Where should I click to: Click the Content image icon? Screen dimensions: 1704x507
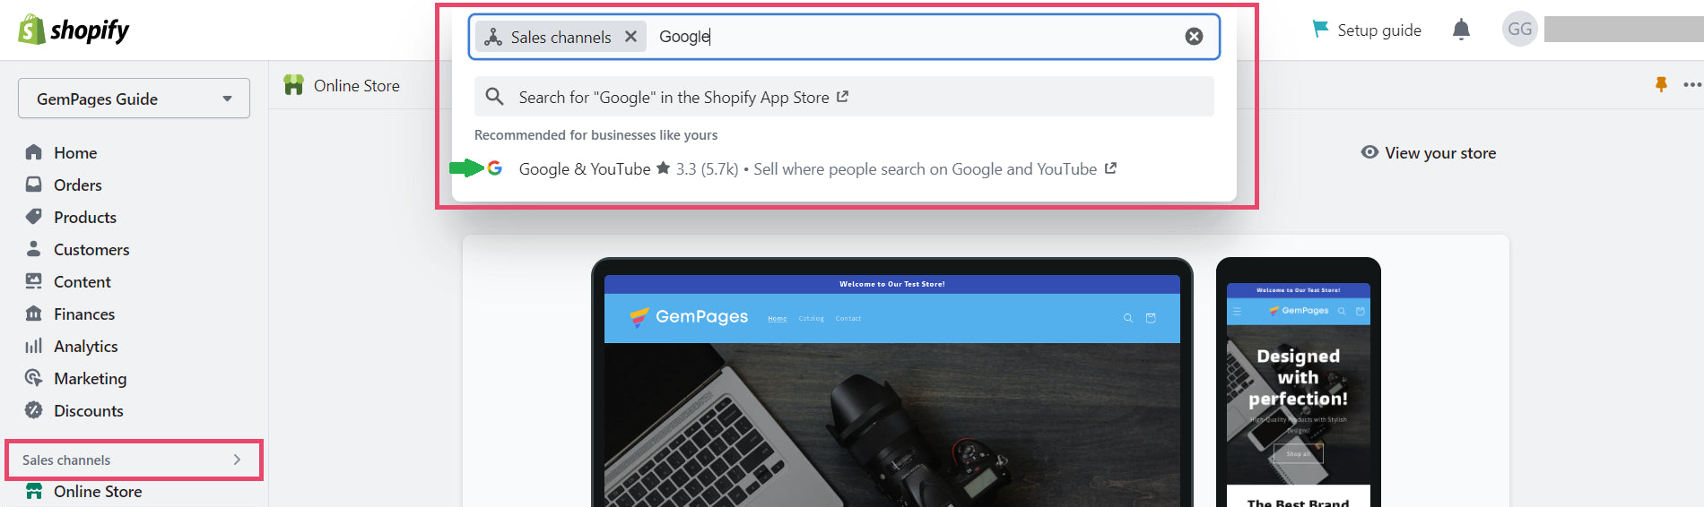pos(34,281)
